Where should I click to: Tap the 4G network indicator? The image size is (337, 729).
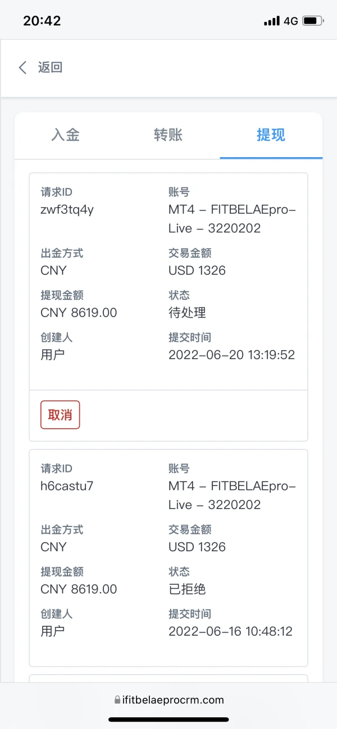[290, 21]
